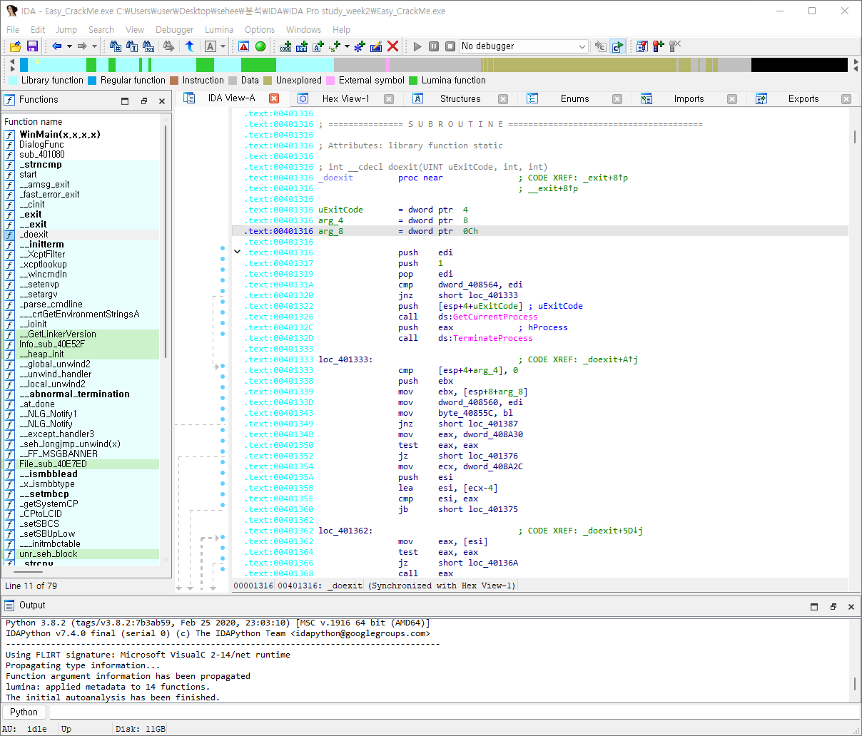The width and height of the screenshot is (862, 736).
Task: Click the Python command input field
Action: 454,712
